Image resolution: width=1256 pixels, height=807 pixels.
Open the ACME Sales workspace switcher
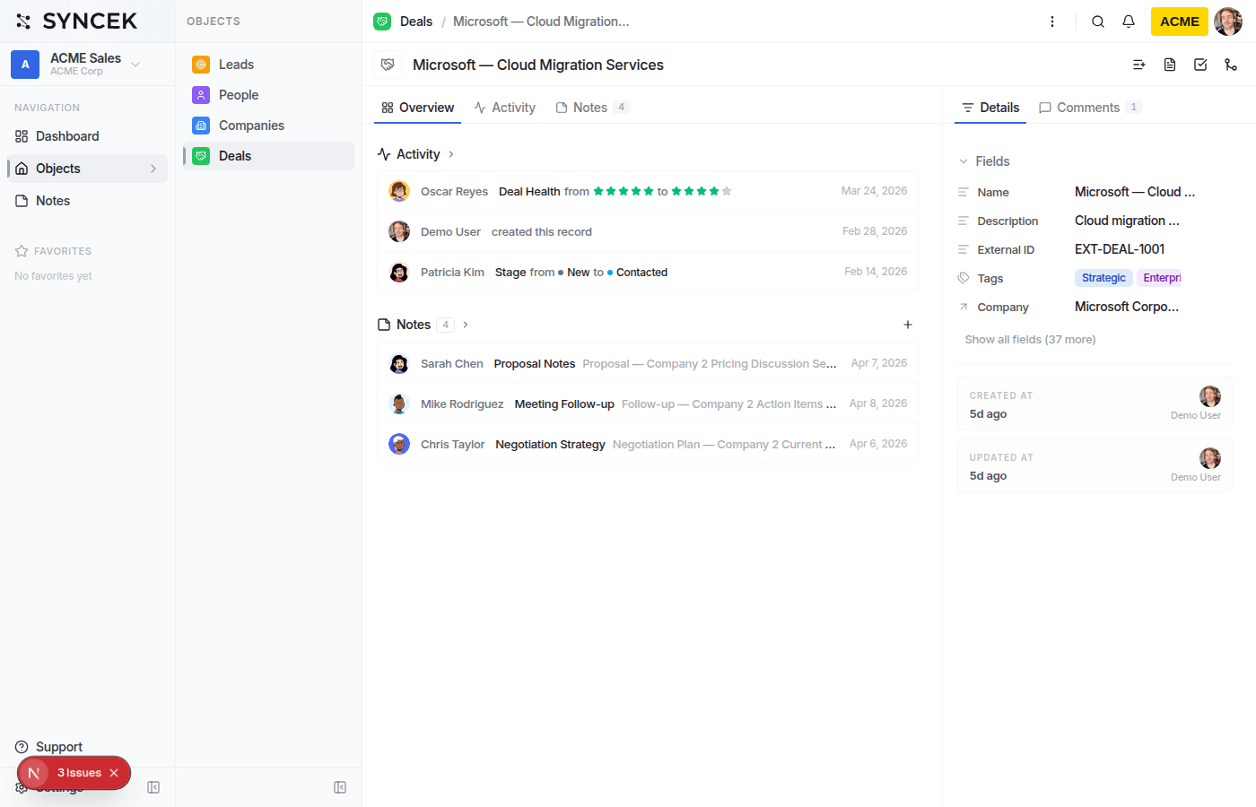(76, 64)
